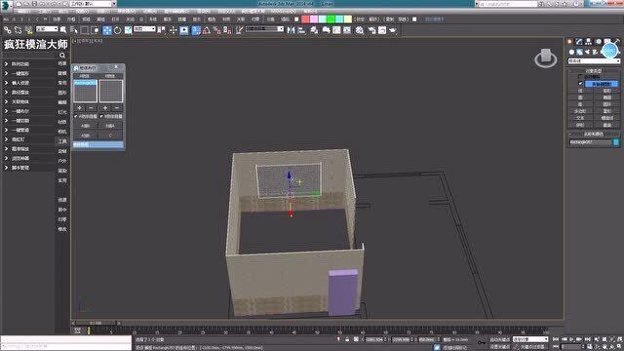Click the 工具 tab in left sidebar

62,141
